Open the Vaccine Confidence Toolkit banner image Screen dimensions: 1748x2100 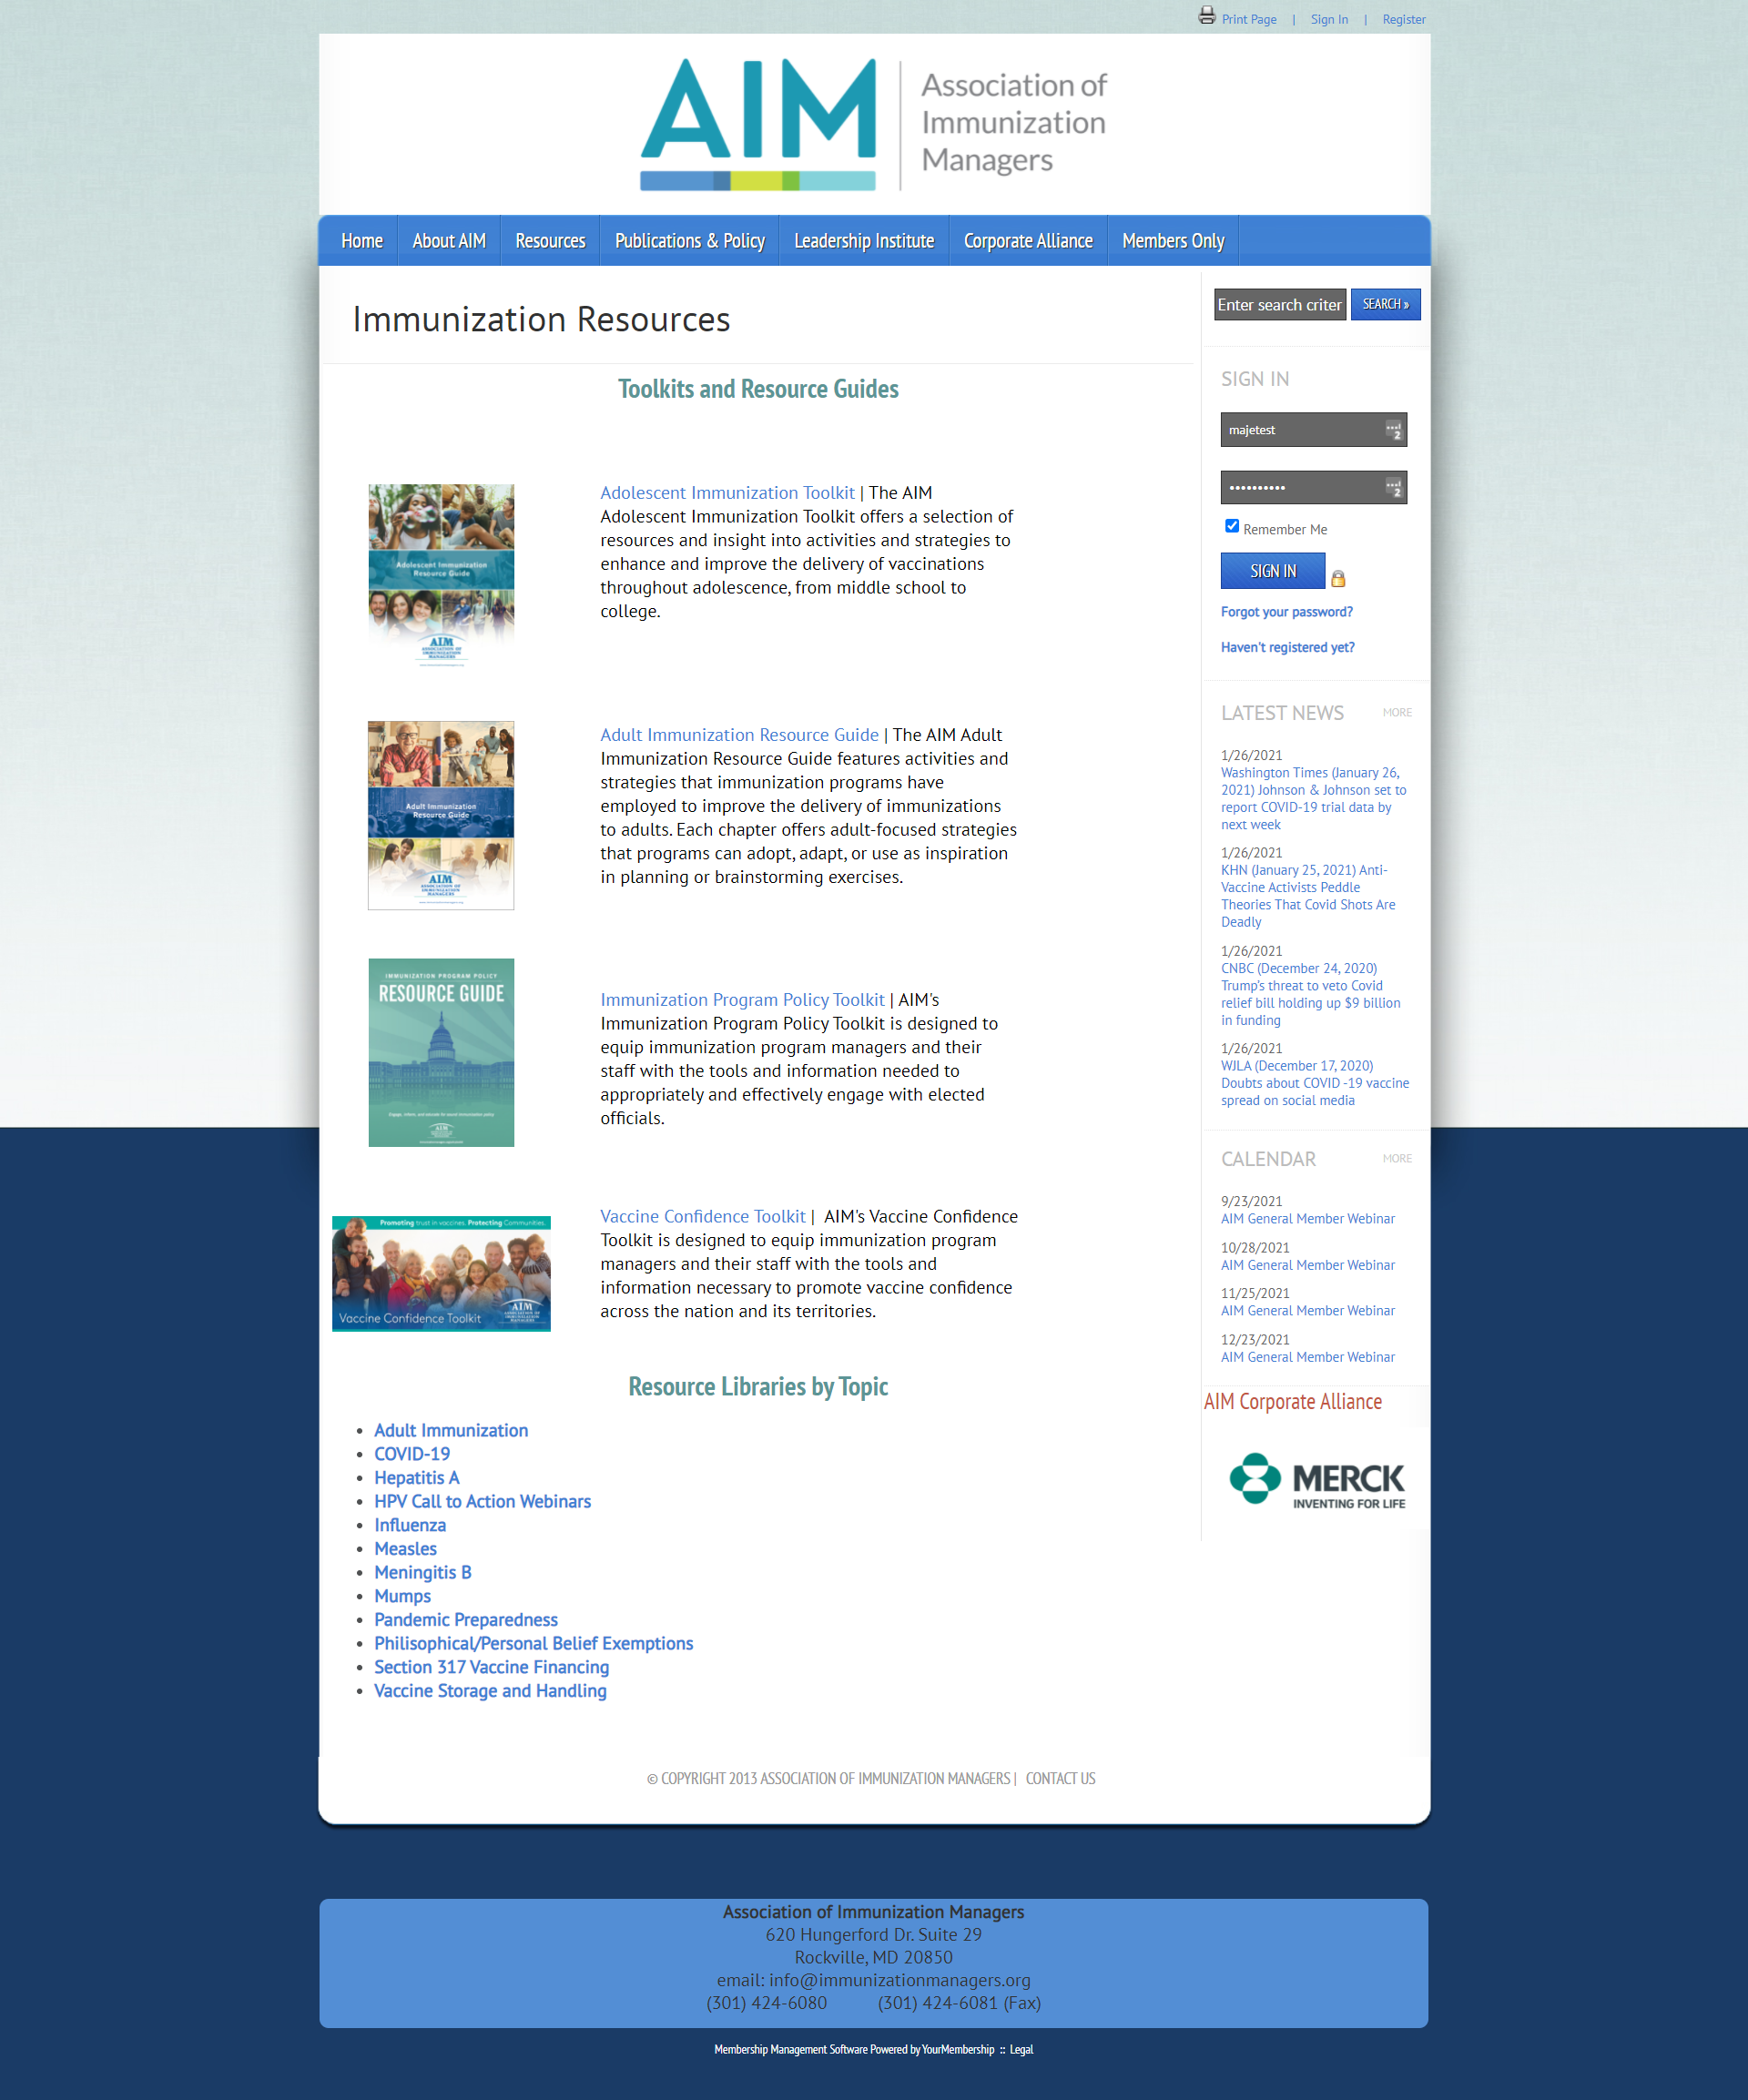[x=441, y=1273]
